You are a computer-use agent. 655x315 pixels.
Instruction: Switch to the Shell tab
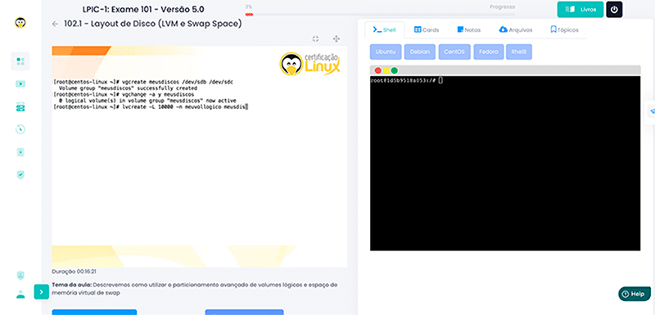point(384,29)
